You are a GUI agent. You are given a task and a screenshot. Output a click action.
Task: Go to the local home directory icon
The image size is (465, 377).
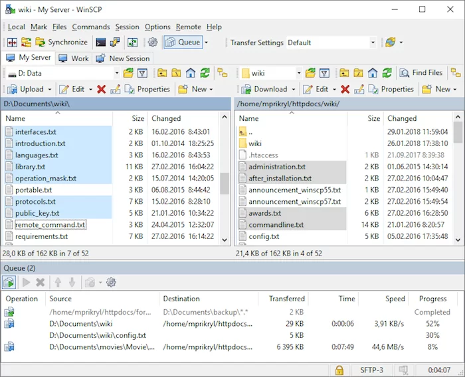click(191, 73)
